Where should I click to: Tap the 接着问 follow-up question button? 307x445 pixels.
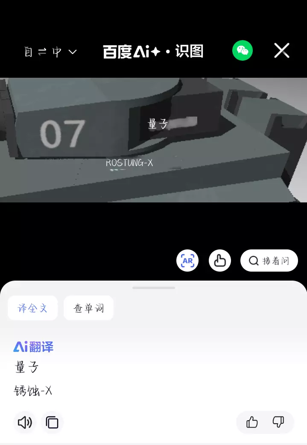pyautogui.click(x=269, y=261)
